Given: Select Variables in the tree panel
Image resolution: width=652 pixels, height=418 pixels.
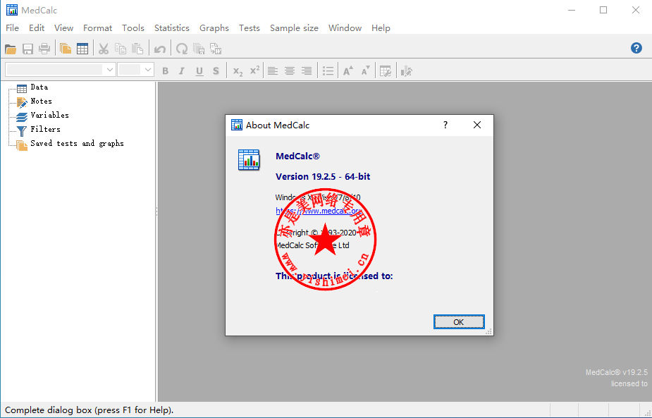Looking at the screenshot, I should click(x=49, y=115).
